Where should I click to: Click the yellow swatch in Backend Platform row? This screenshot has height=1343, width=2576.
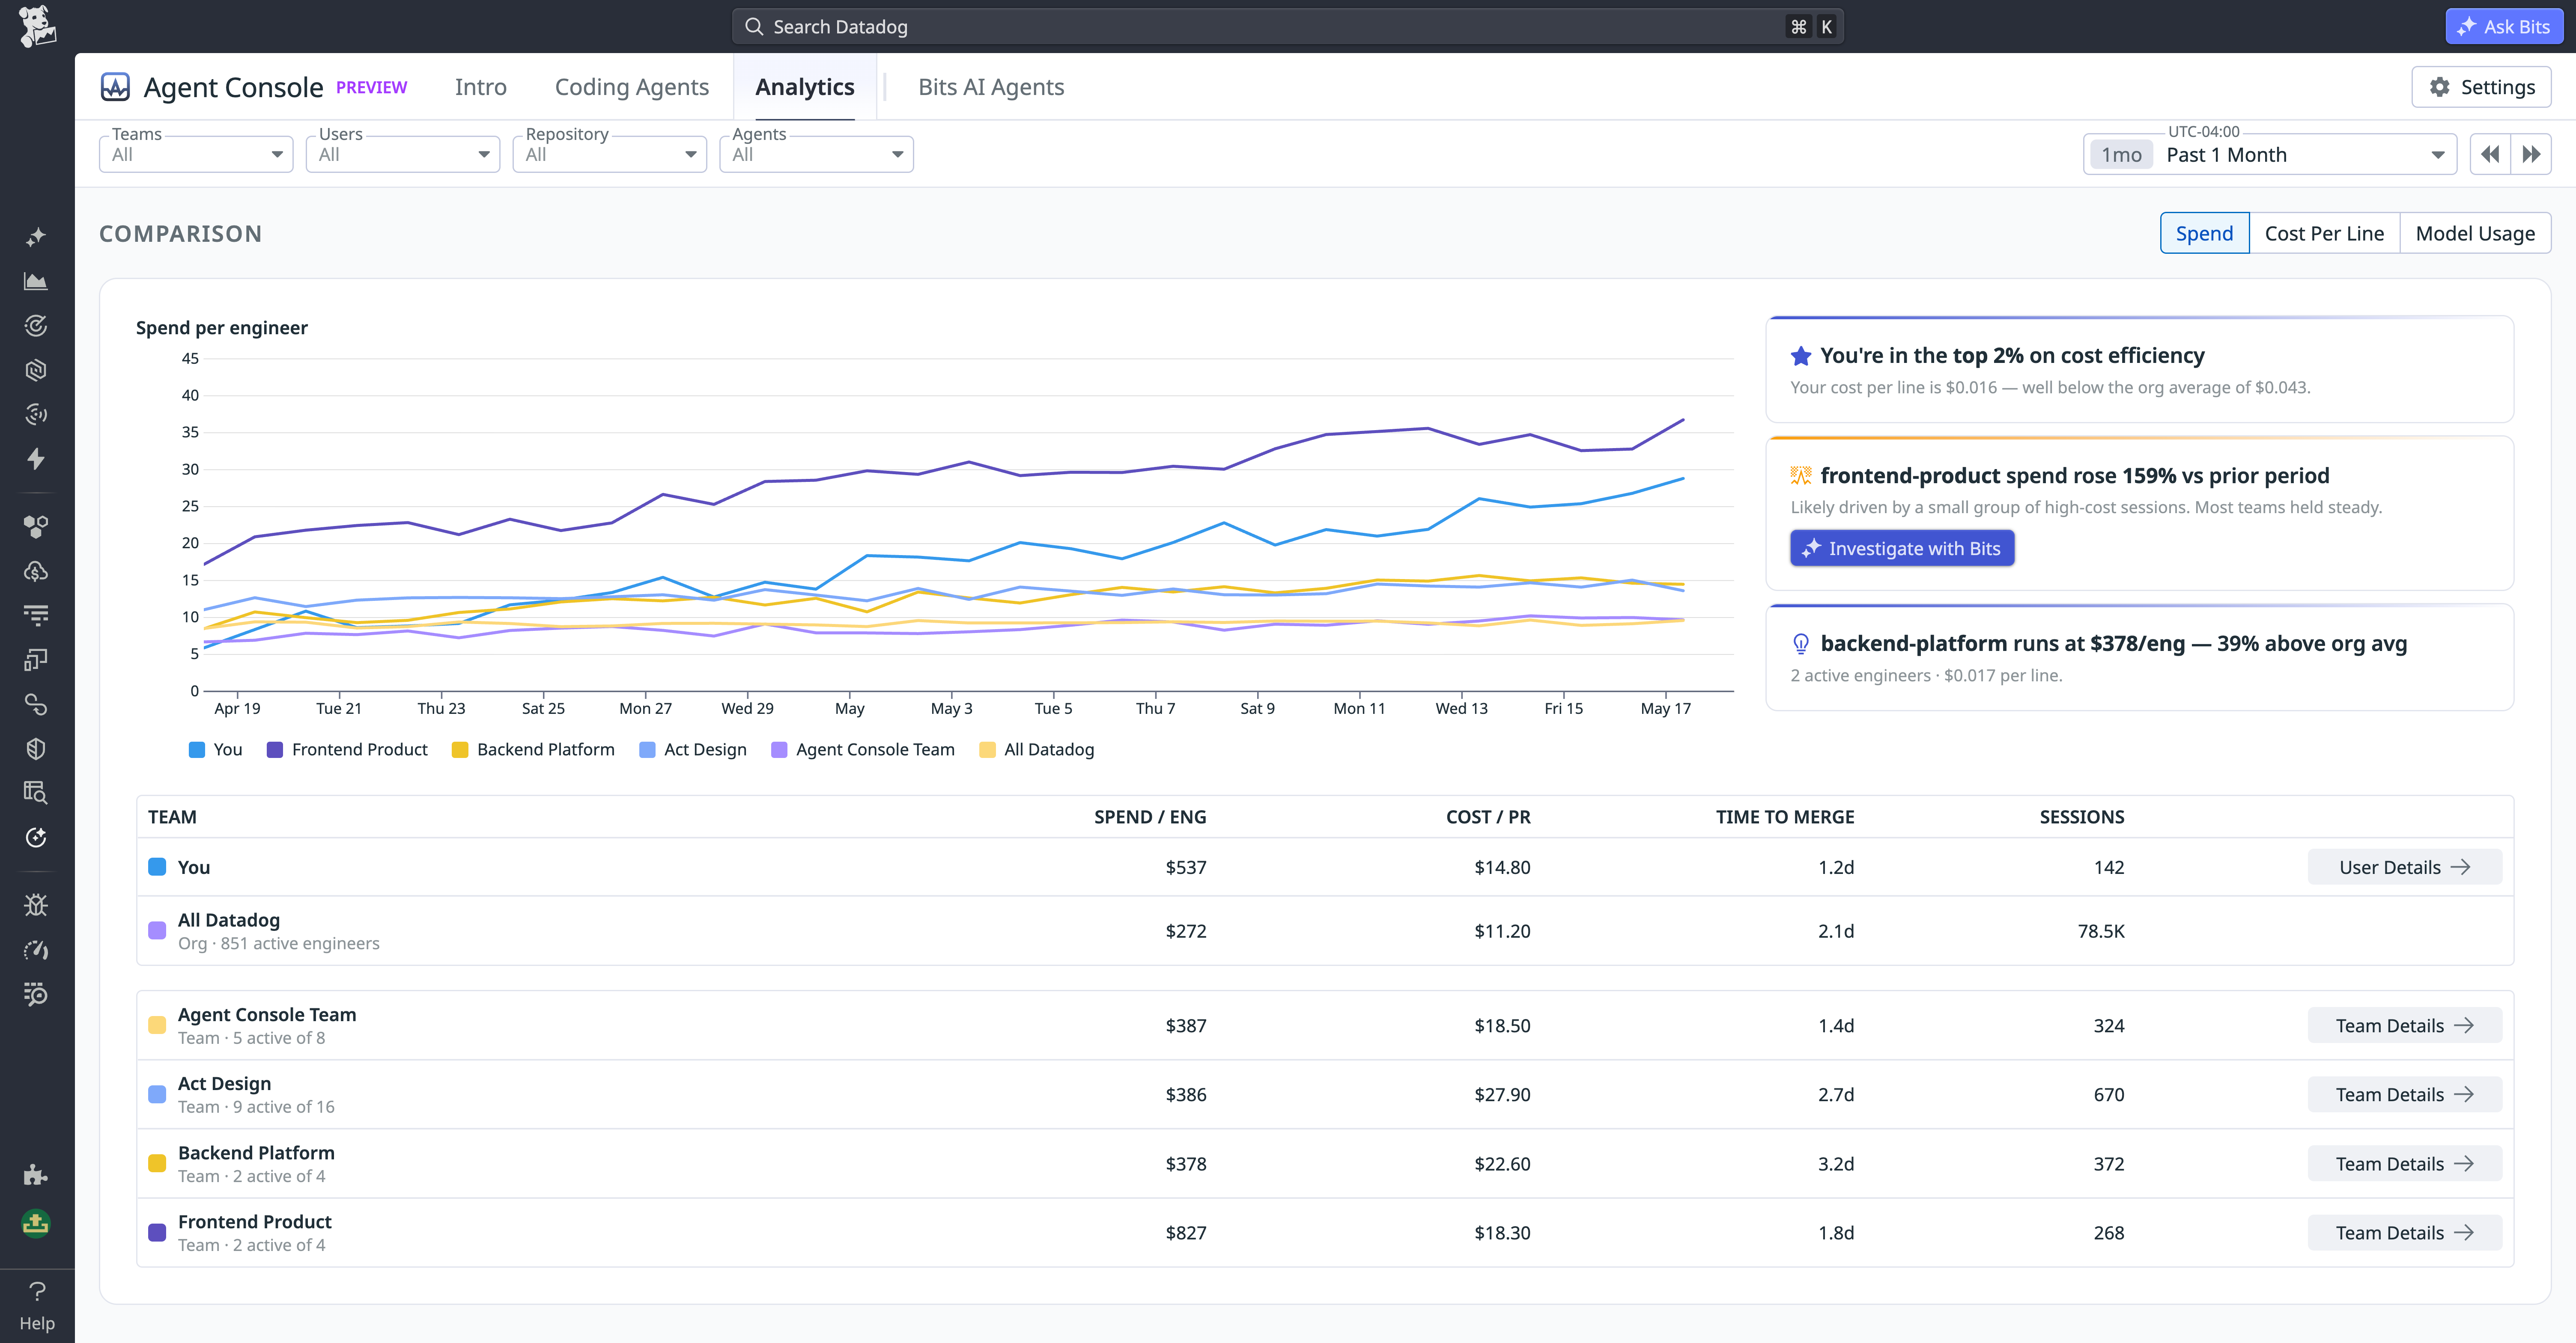157,1163
